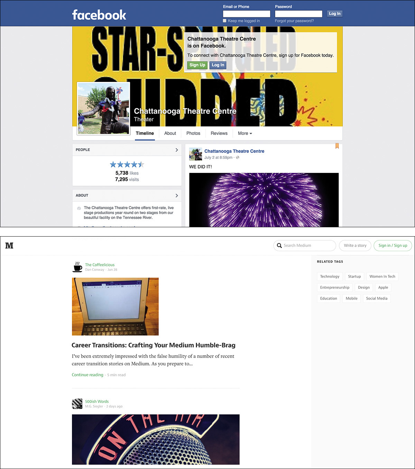Click the 5 min read label

click(117, 375)
